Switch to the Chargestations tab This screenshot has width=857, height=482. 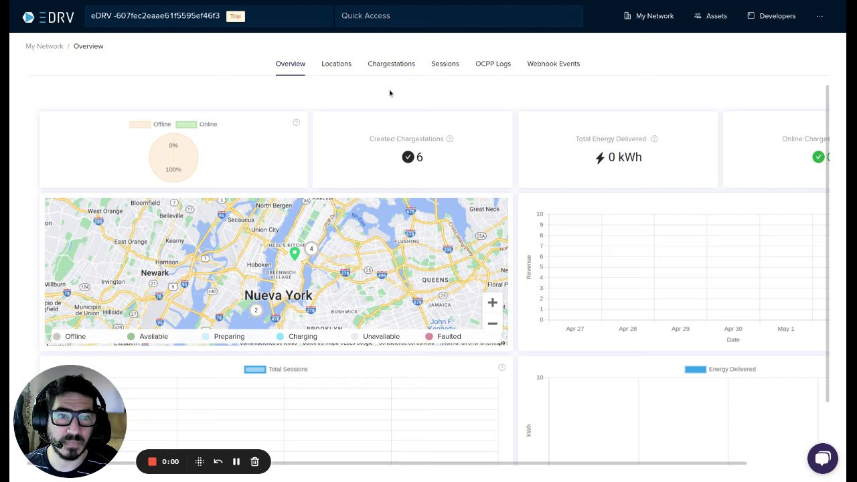[x=391, y=64]
